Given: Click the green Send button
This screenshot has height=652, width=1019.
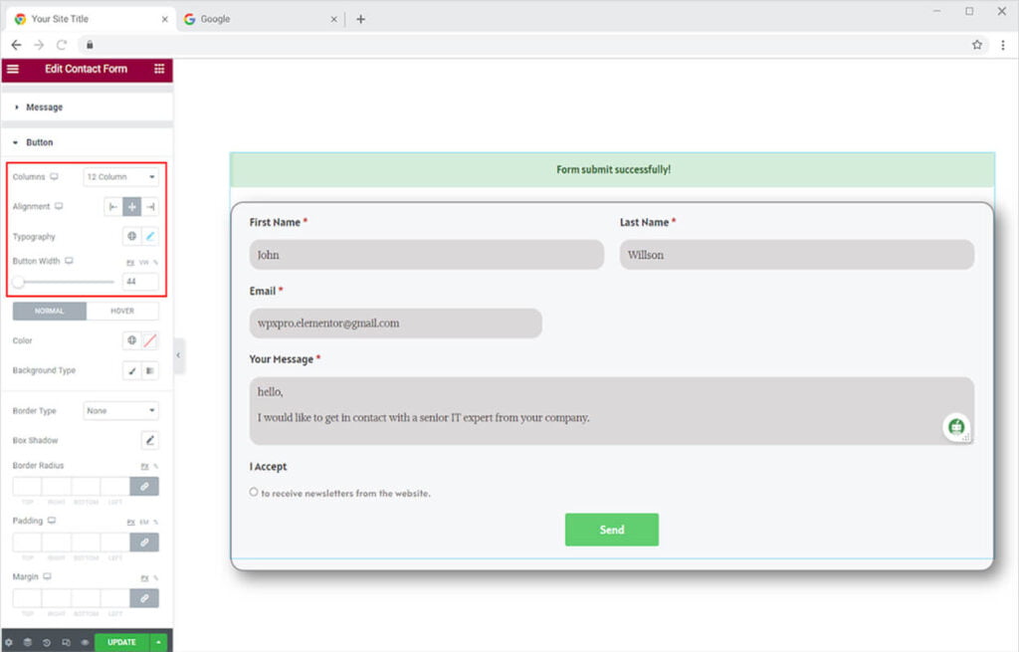Looking at the screenshot, I should click(x=611, y=530).
